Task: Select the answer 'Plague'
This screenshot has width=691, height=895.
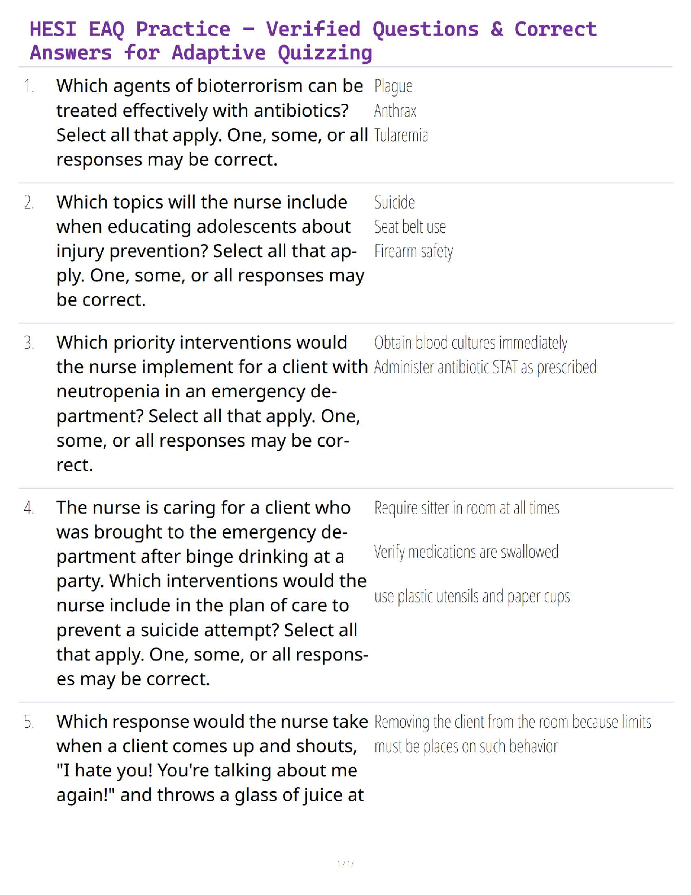Action: click(x=393, y=86)
